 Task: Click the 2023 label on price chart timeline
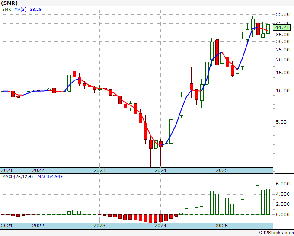pyautogui.click(x=99, y=170)
